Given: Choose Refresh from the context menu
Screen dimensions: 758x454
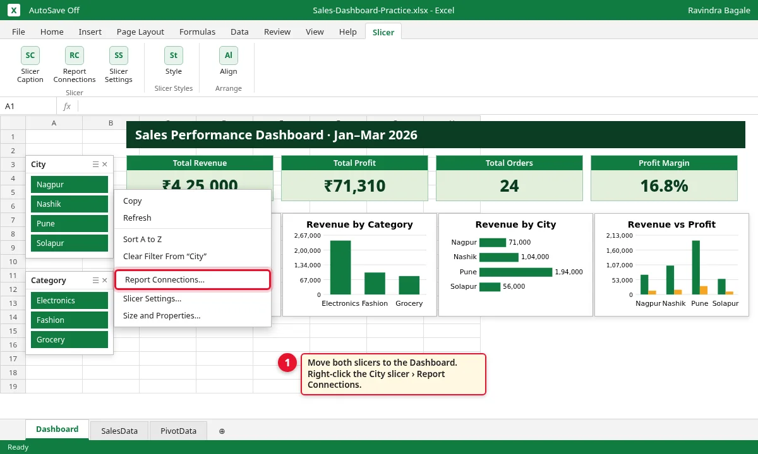Looking at the screenshot, I should click(193, 218).
